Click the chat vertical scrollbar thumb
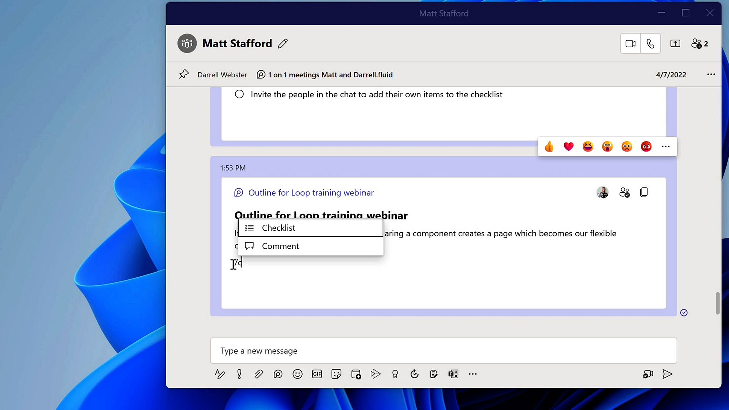Image resolution: width=729 pixels, height=410 pixels. 718,303
